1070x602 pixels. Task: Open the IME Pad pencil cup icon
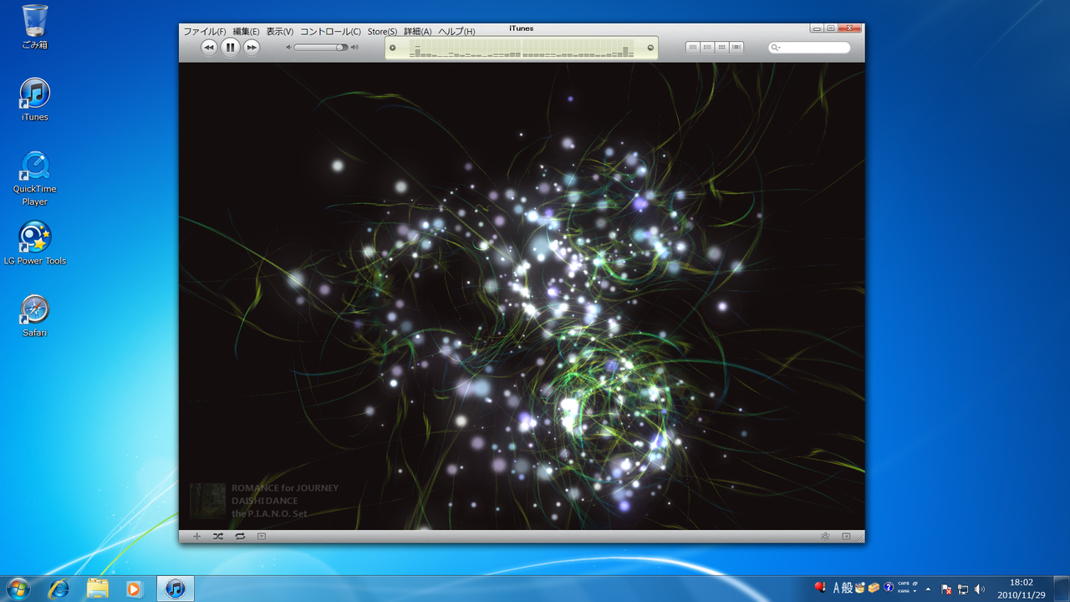click(860, 588)
